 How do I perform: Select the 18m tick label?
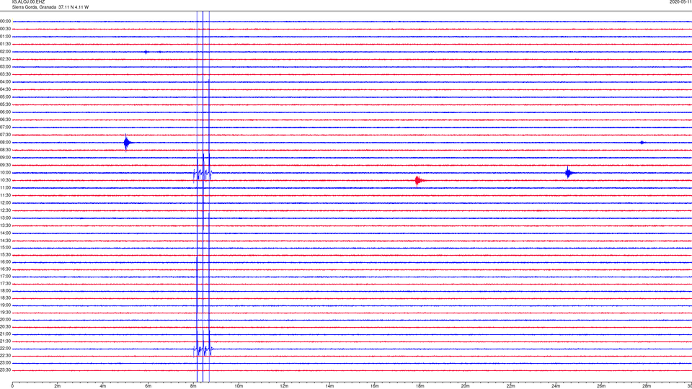point(420,386)
